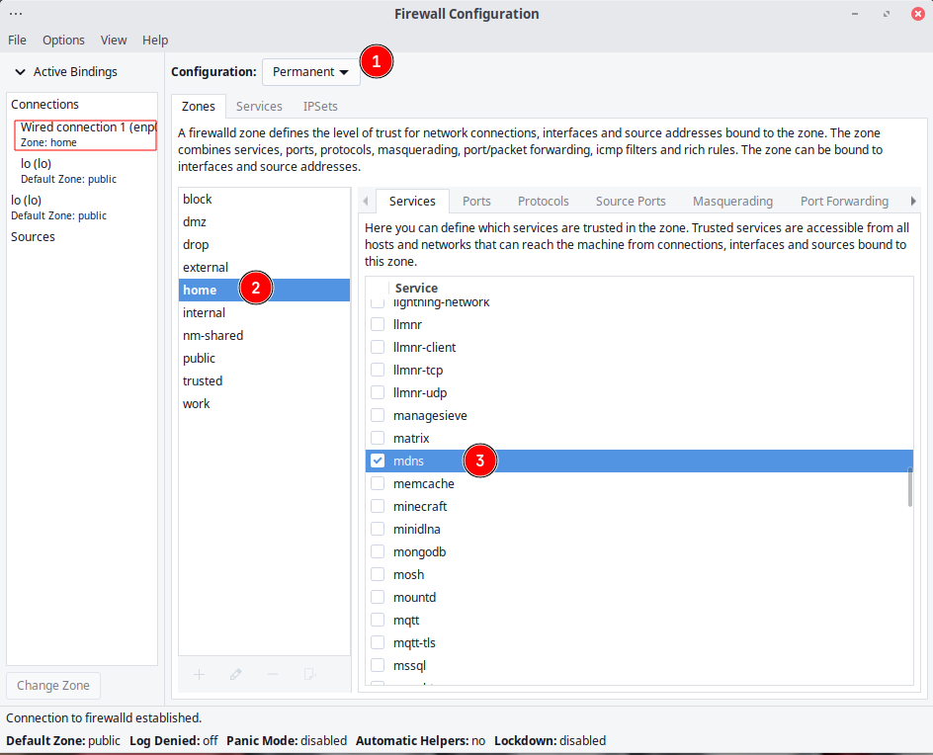This screenshot has height=755, width=933.
Task: Select the trusted zone in list
Action: tap(203, 380)
